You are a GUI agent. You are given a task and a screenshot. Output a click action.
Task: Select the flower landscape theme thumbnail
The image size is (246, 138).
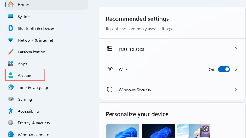pos(194,131)
